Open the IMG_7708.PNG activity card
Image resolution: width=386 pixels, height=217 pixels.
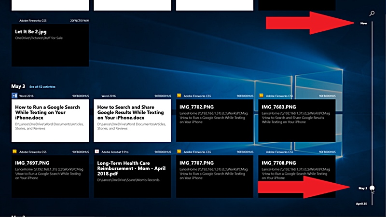(297, 176)
